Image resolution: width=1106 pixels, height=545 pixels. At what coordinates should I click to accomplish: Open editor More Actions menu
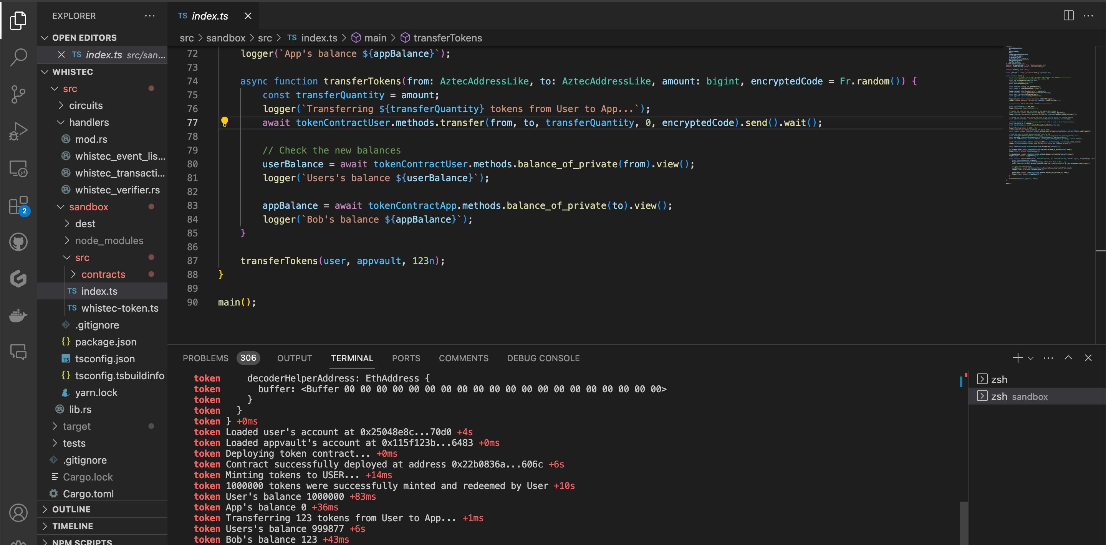pyautogui.click(x=1088, y=15)
